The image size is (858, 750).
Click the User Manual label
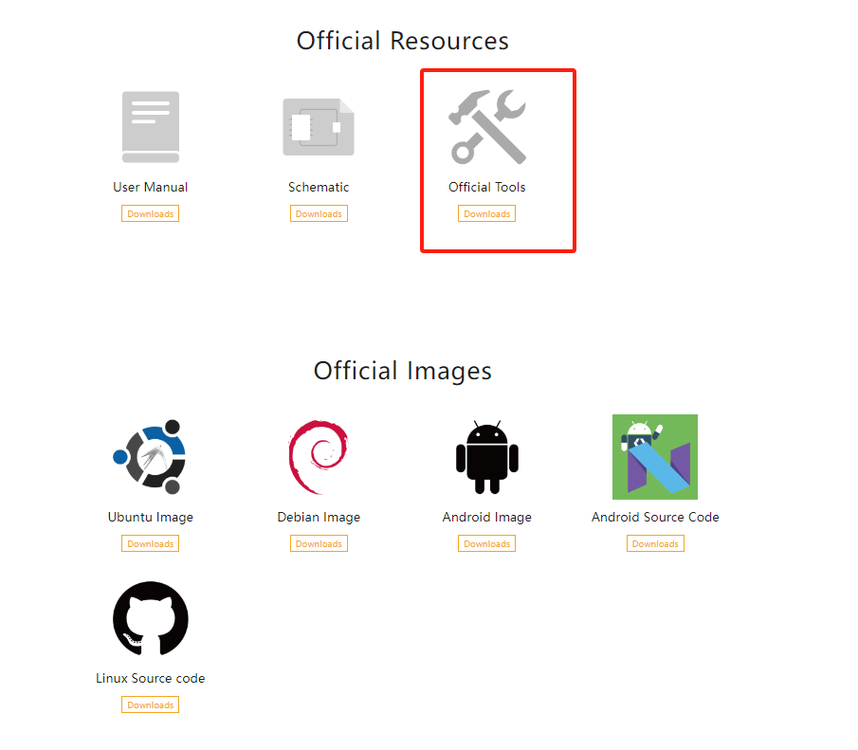(151, 187)
